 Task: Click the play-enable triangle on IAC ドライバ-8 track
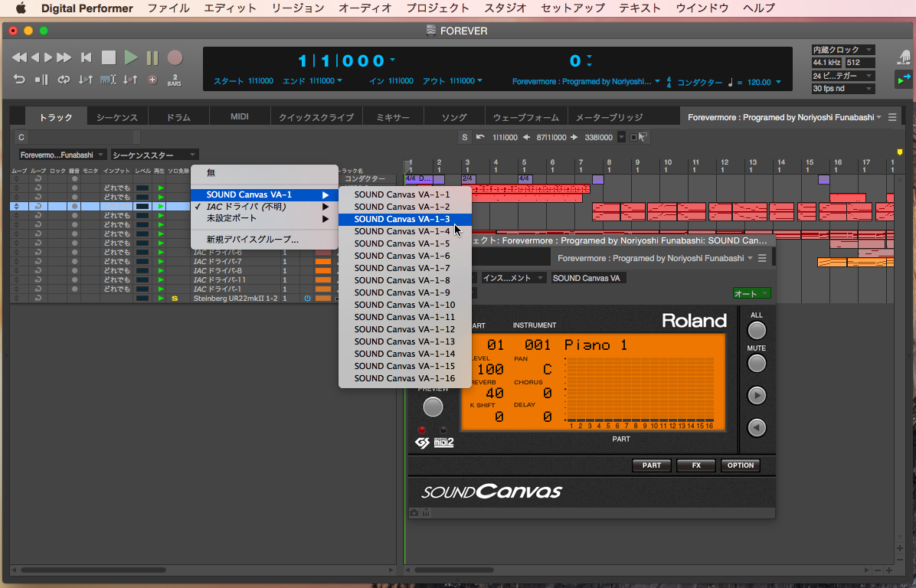tap(161, 271)
